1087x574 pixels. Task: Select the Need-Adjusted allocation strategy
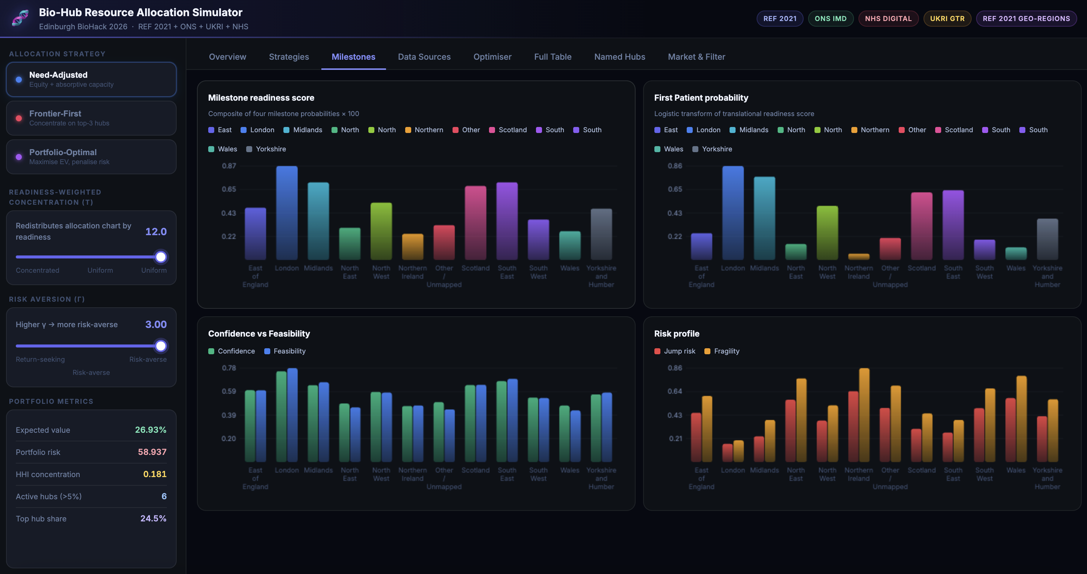coord(91,79)
